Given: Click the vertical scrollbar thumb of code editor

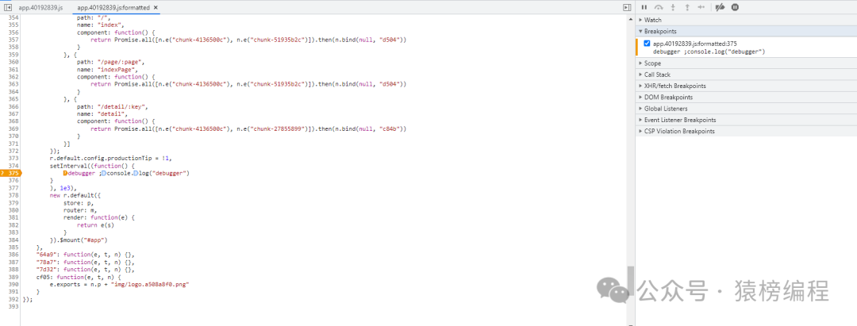Looking at the screenshot, I should pos(631,280).
